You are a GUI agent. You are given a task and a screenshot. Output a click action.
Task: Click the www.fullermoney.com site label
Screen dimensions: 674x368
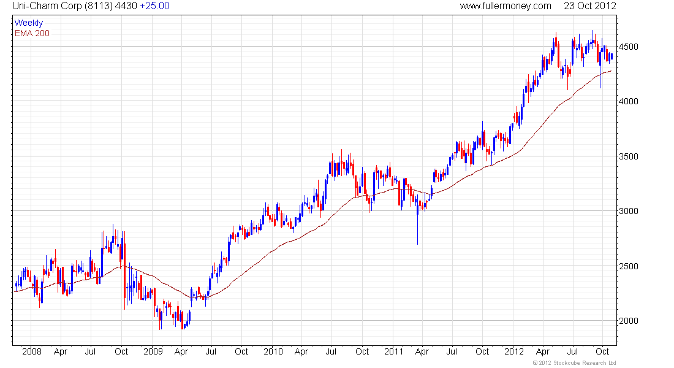point(505,6)
